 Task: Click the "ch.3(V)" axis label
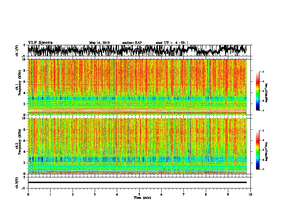[x=17, y=183]
